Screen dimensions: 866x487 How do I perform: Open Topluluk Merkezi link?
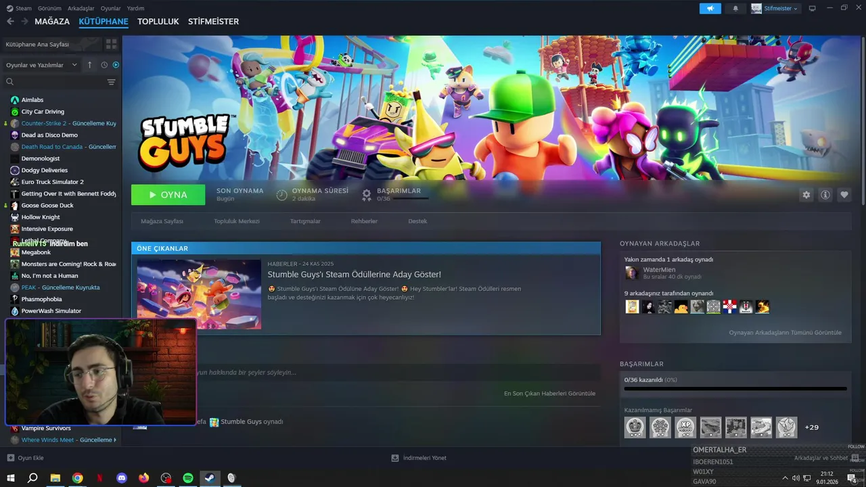point(237,221)
